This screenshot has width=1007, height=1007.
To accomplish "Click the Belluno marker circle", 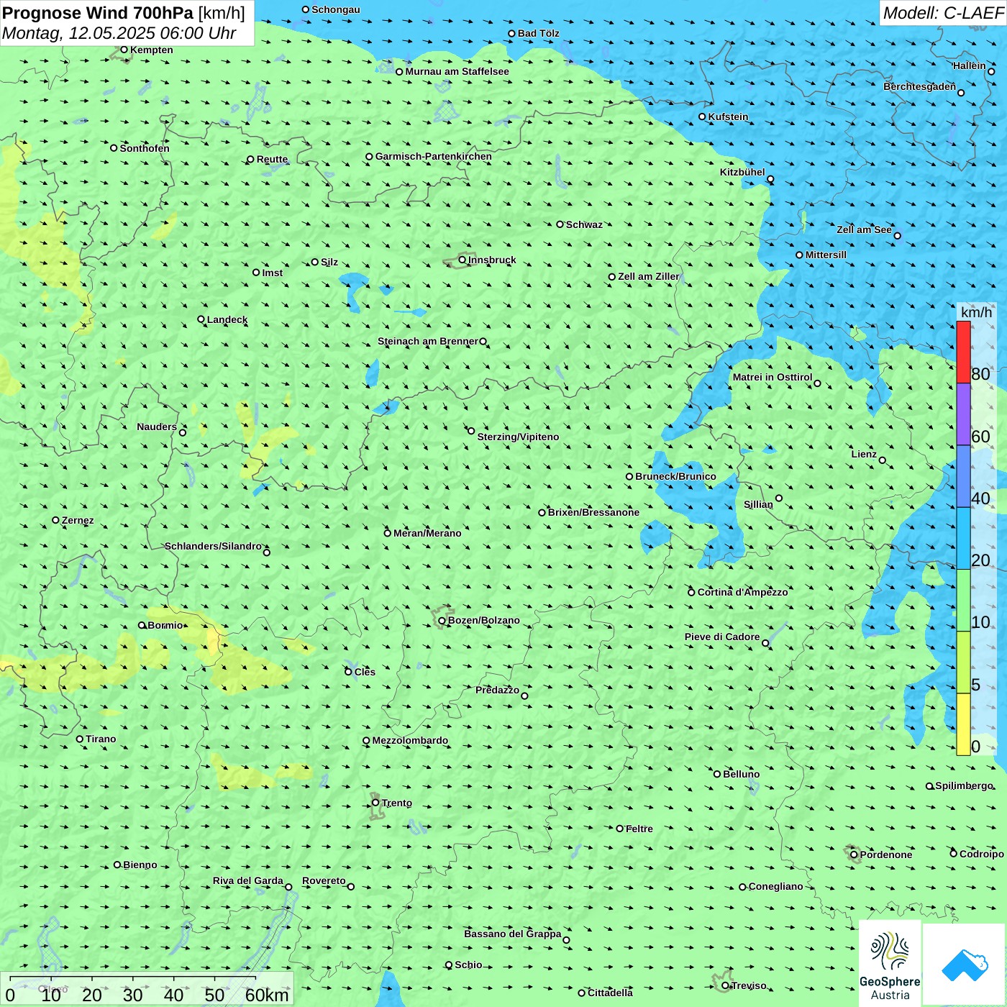I will pos(716,774).
